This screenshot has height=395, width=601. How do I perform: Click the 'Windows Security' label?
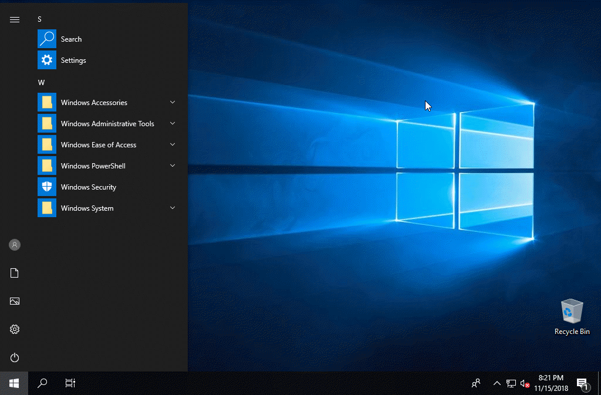pyautogui.click(x=89, y=187)
